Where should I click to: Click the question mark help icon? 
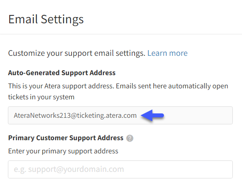(x=130, y=138)
